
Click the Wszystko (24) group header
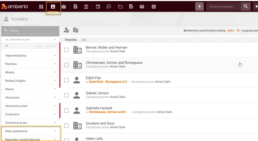pos(75,40)
